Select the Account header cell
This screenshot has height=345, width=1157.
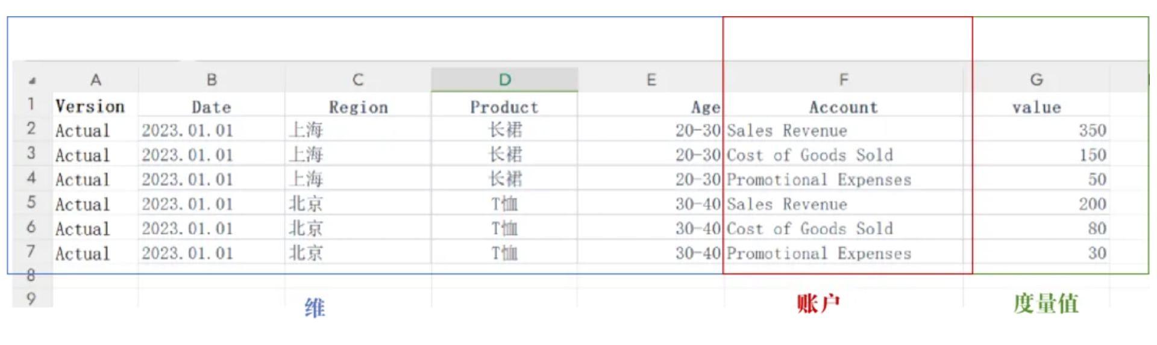843,106
